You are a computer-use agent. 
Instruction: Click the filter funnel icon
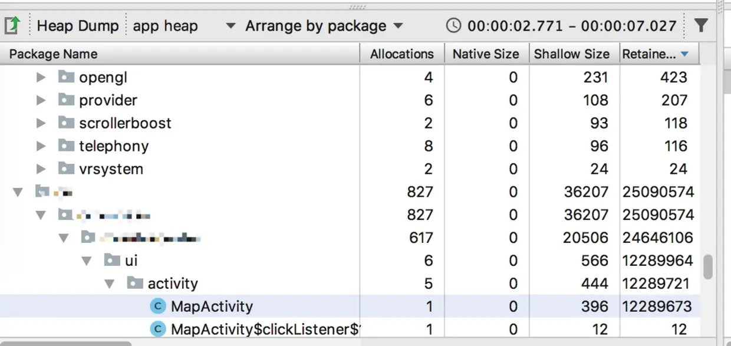coord(701,25)
